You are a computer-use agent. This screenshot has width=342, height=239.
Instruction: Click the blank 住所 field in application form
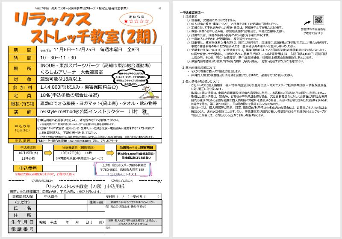(x=62, y=215)
